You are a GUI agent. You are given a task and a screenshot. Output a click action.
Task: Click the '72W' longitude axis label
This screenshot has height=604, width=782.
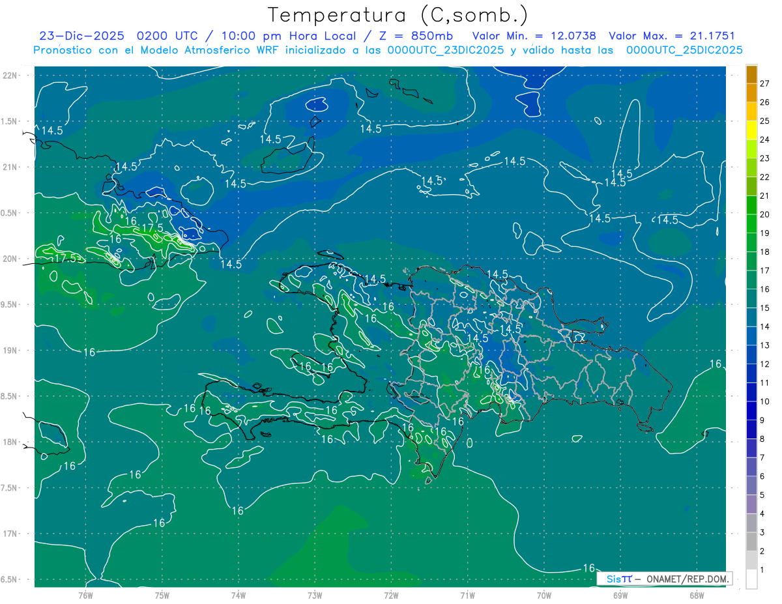point(391,595)
